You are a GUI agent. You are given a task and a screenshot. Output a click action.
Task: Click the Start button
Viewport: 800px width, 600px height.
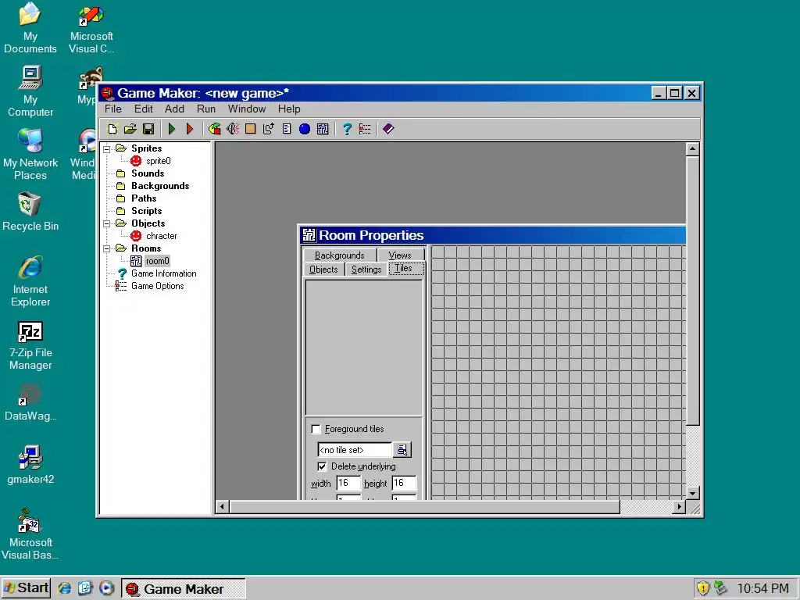coord(26,588)
